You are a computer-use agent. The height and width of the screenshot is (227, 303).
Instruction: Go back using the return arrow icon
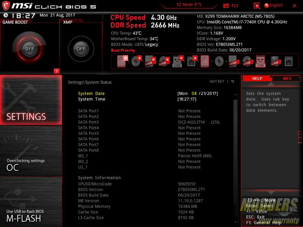[233, 82]
